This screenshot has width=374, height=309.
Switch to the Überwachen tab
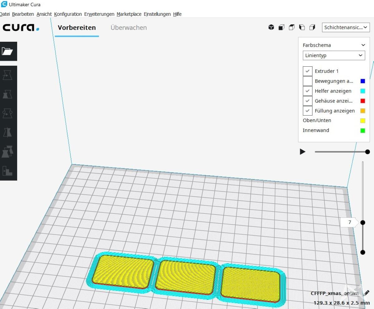click(x=129, y=27)
